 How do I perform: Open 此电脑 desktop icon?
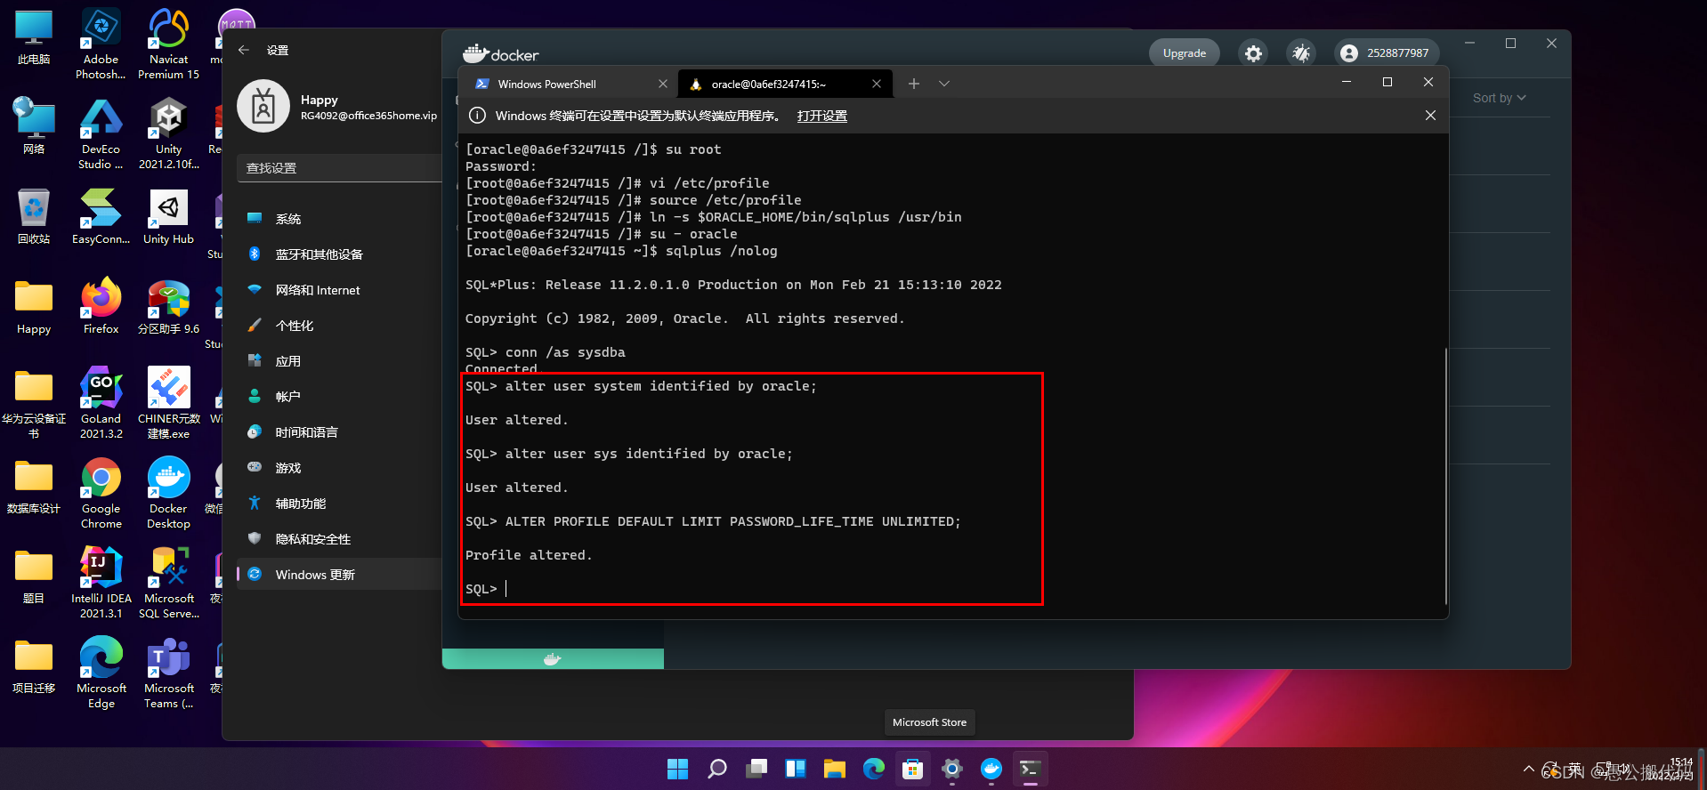[x=34, y=38]
